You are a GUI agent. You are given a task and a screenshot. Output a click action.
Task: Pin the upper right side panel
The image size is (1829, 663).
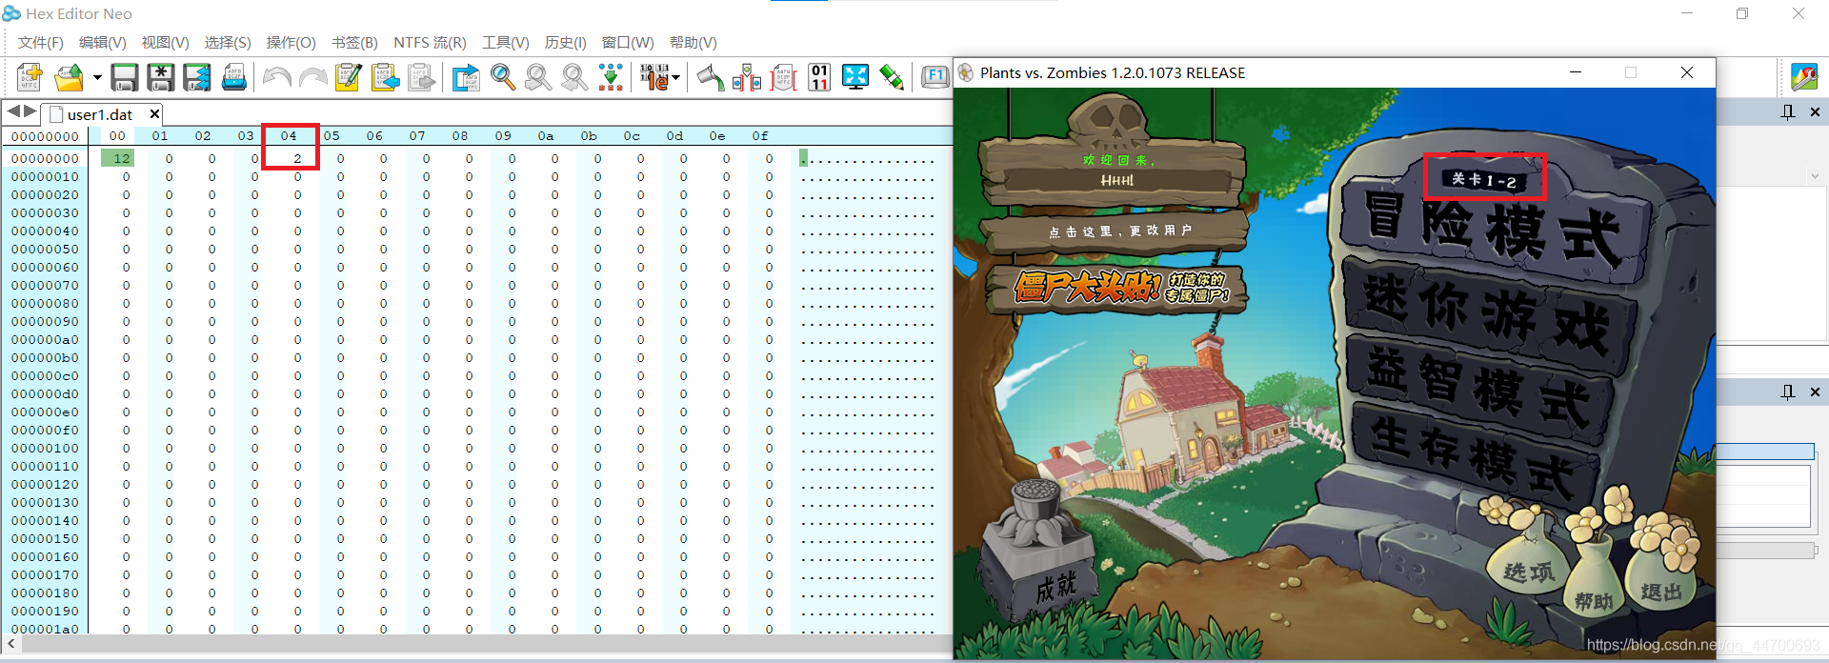pos(1788,112)
